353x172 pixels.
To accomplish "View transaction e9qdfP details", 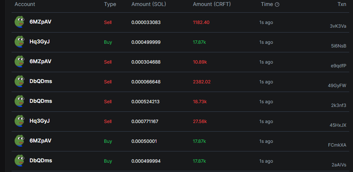I will (x=338, y=66).
